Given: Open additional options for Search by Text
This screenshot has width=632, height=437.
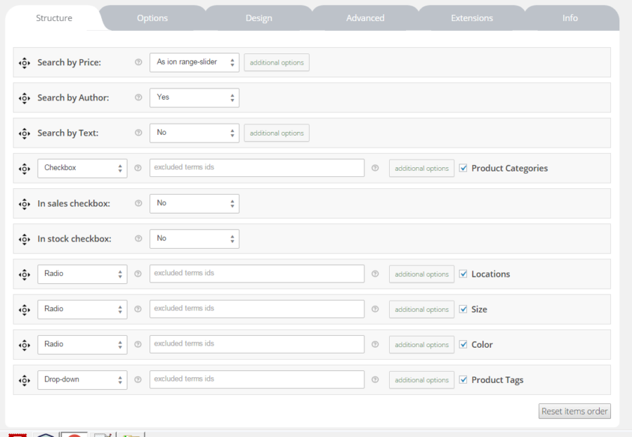Looking at the screenshot, I should click(x=277, y=132).
